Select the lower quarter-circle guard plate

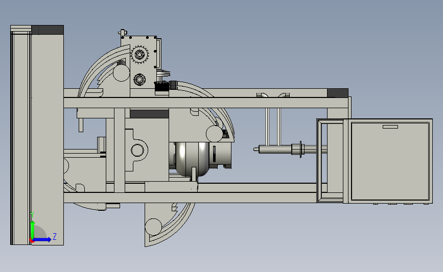tap(170, 225)
